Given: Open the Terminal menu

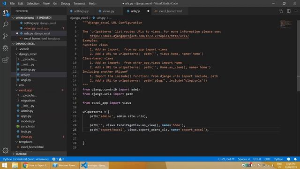Looking at the screenshot, I should [79, 3].
